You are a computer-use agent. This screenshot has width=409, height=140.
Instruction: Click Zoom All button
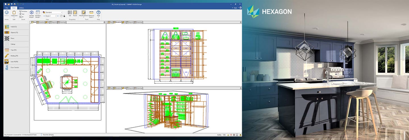(22, 17)
